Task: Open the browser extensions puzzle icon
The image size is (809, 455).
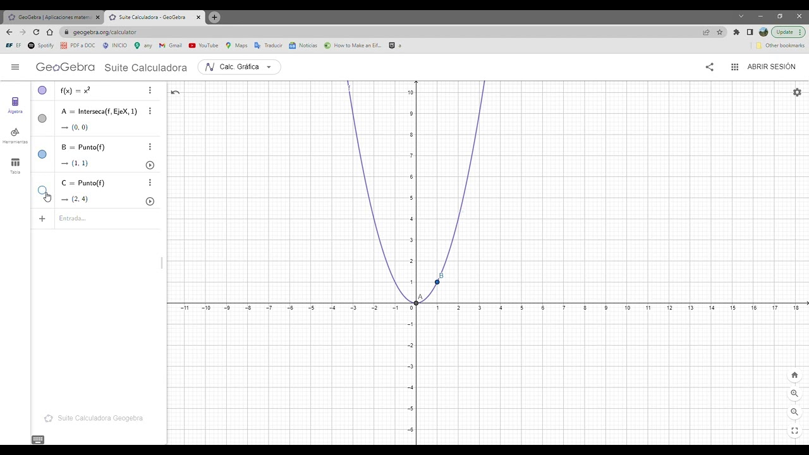Action: coord(736,32)
